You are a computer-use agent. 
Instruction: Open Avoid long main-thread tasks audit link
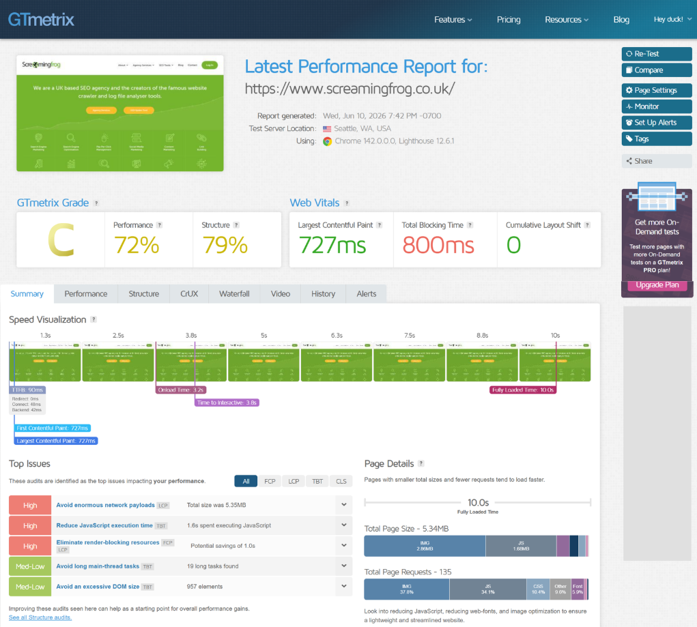click(x=98, y=566)
